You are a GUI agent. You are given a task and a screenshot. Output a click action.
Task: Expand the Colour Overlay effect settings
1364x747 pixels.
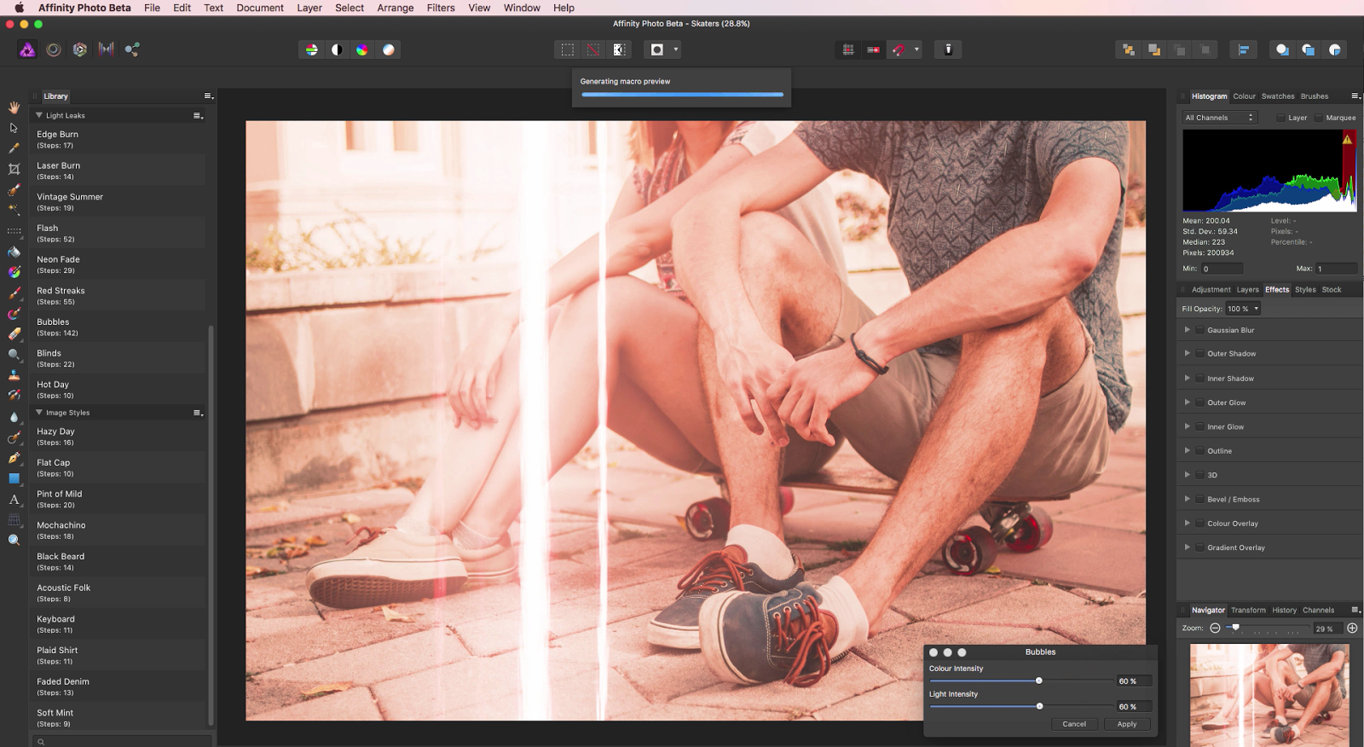pyautogui.click(x=1187, y=523)
